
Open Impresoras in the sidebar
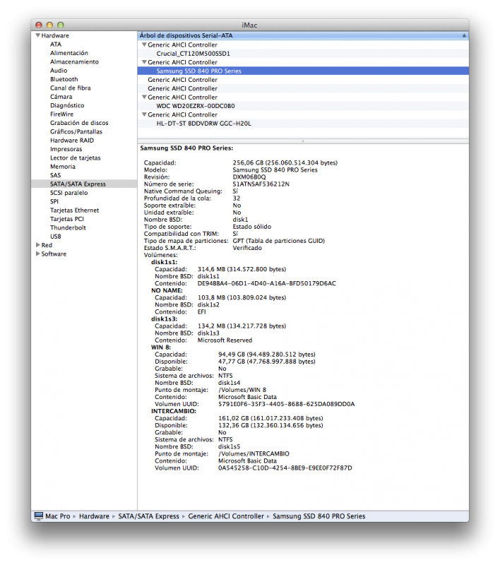click(x=66, y=149)
